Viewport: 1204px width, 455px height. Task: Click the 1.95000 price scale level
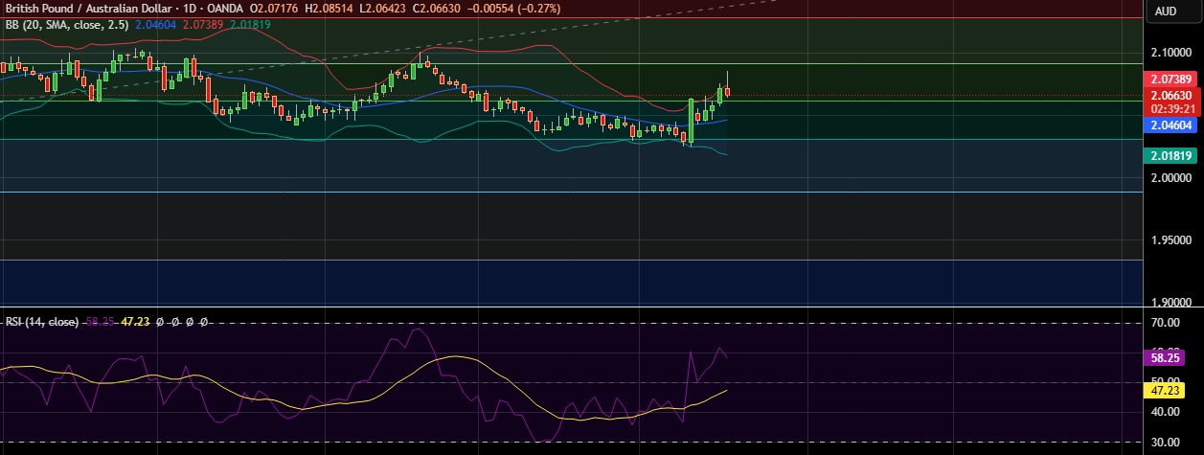[1170, 240]
